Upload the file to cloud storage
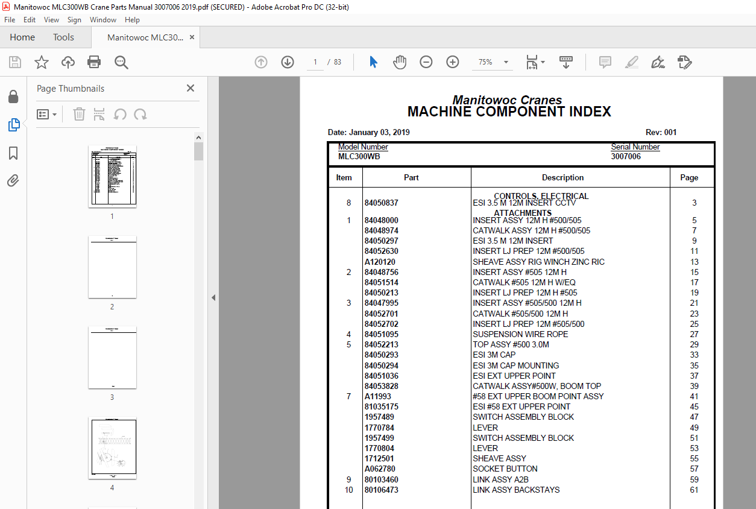Image resolution: width=756 pixels, height=509 pixels. [x=68, y=62]
